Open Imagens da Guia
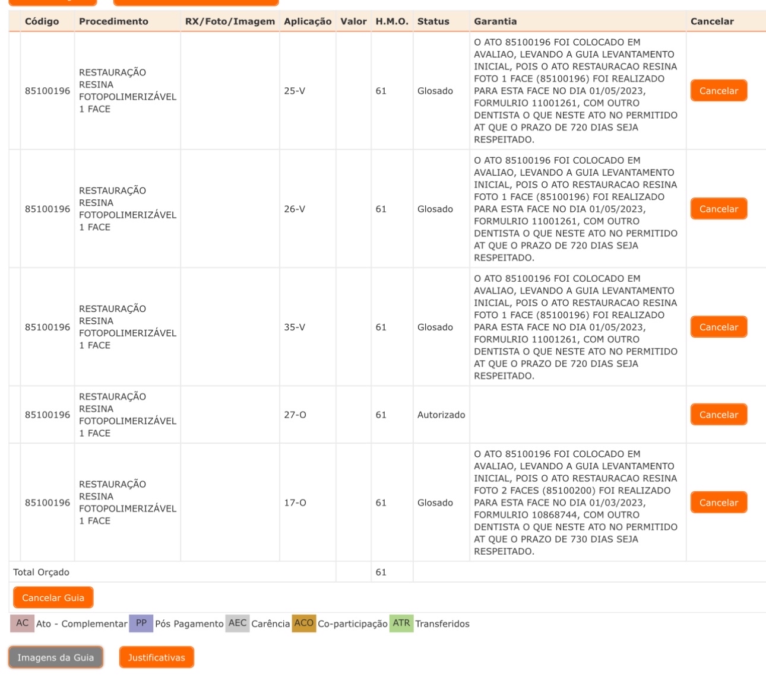The width and height of the screenshot is (766, 687). 56,657
